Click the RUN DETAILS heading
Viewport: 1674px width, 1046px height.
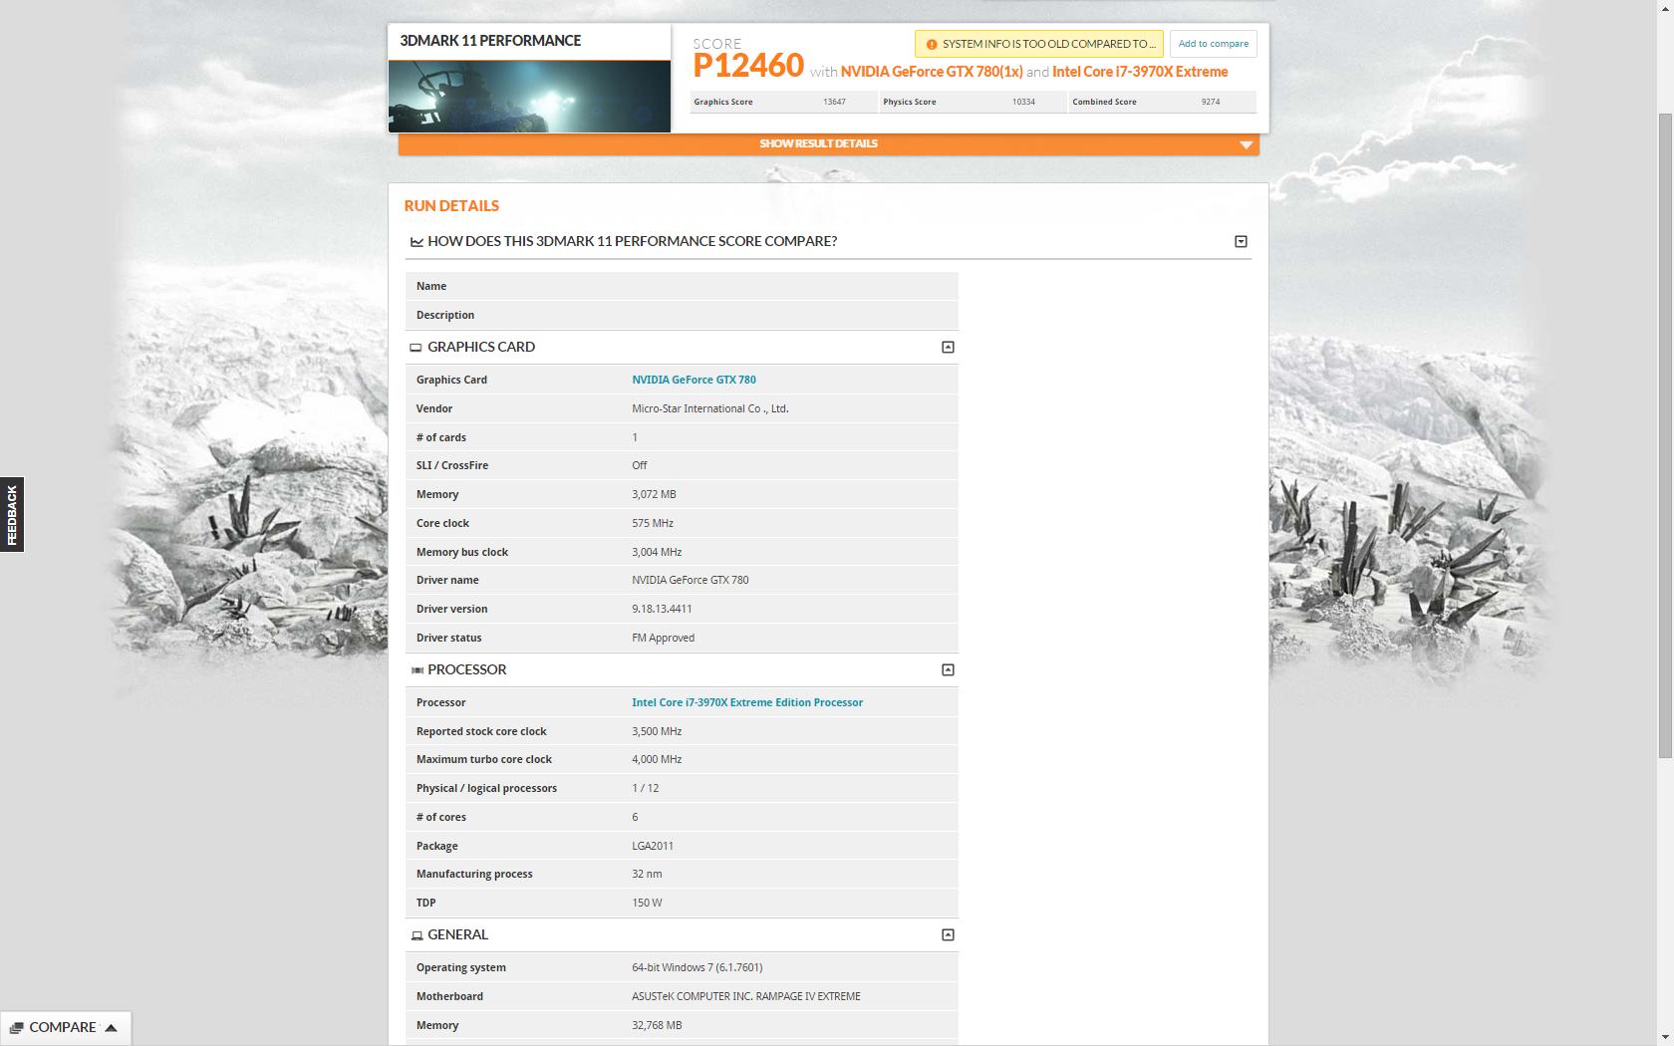(451, 206)
